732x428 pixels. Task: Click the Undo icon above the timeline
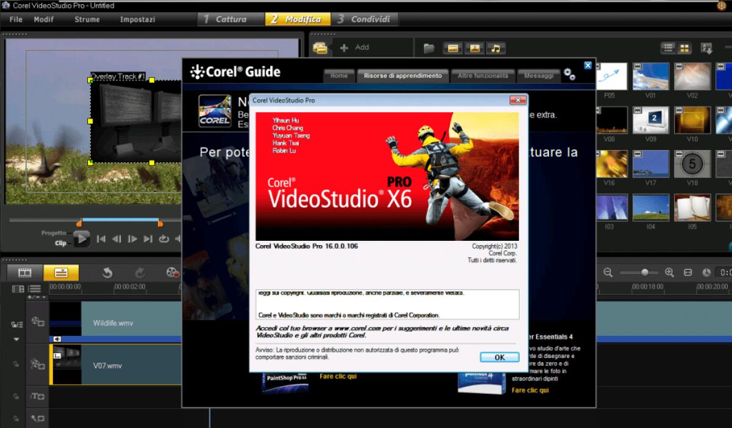tap(107, 273)
